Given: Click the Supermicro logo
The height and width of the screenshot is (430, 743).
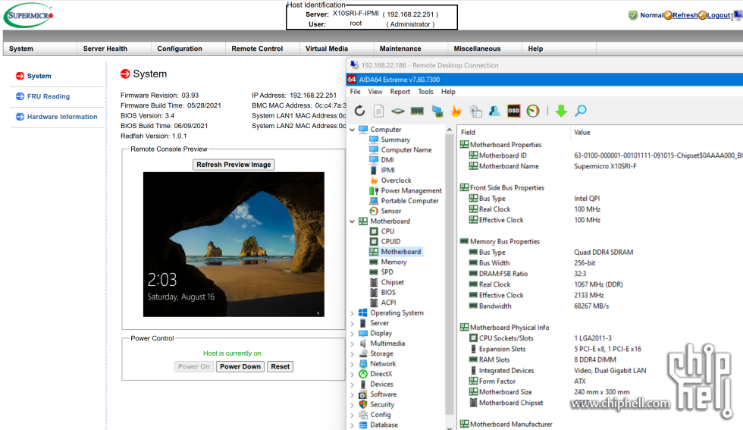Looking at the screenshot, I should click(29, 15).
